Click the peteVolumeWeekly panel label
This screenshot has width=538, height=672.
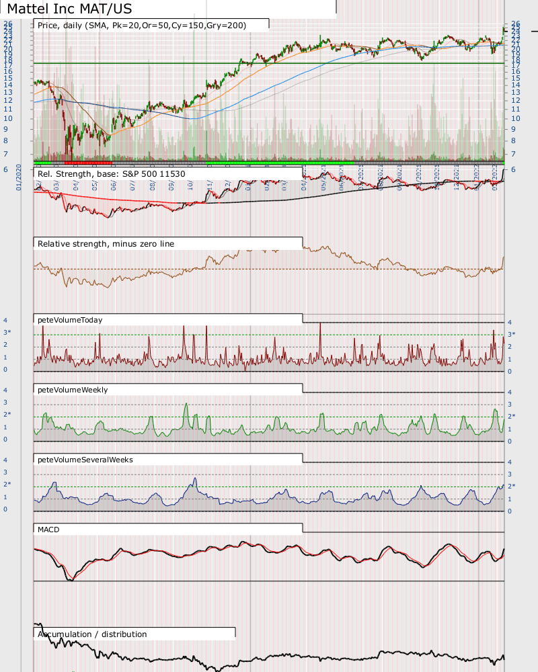73,390
